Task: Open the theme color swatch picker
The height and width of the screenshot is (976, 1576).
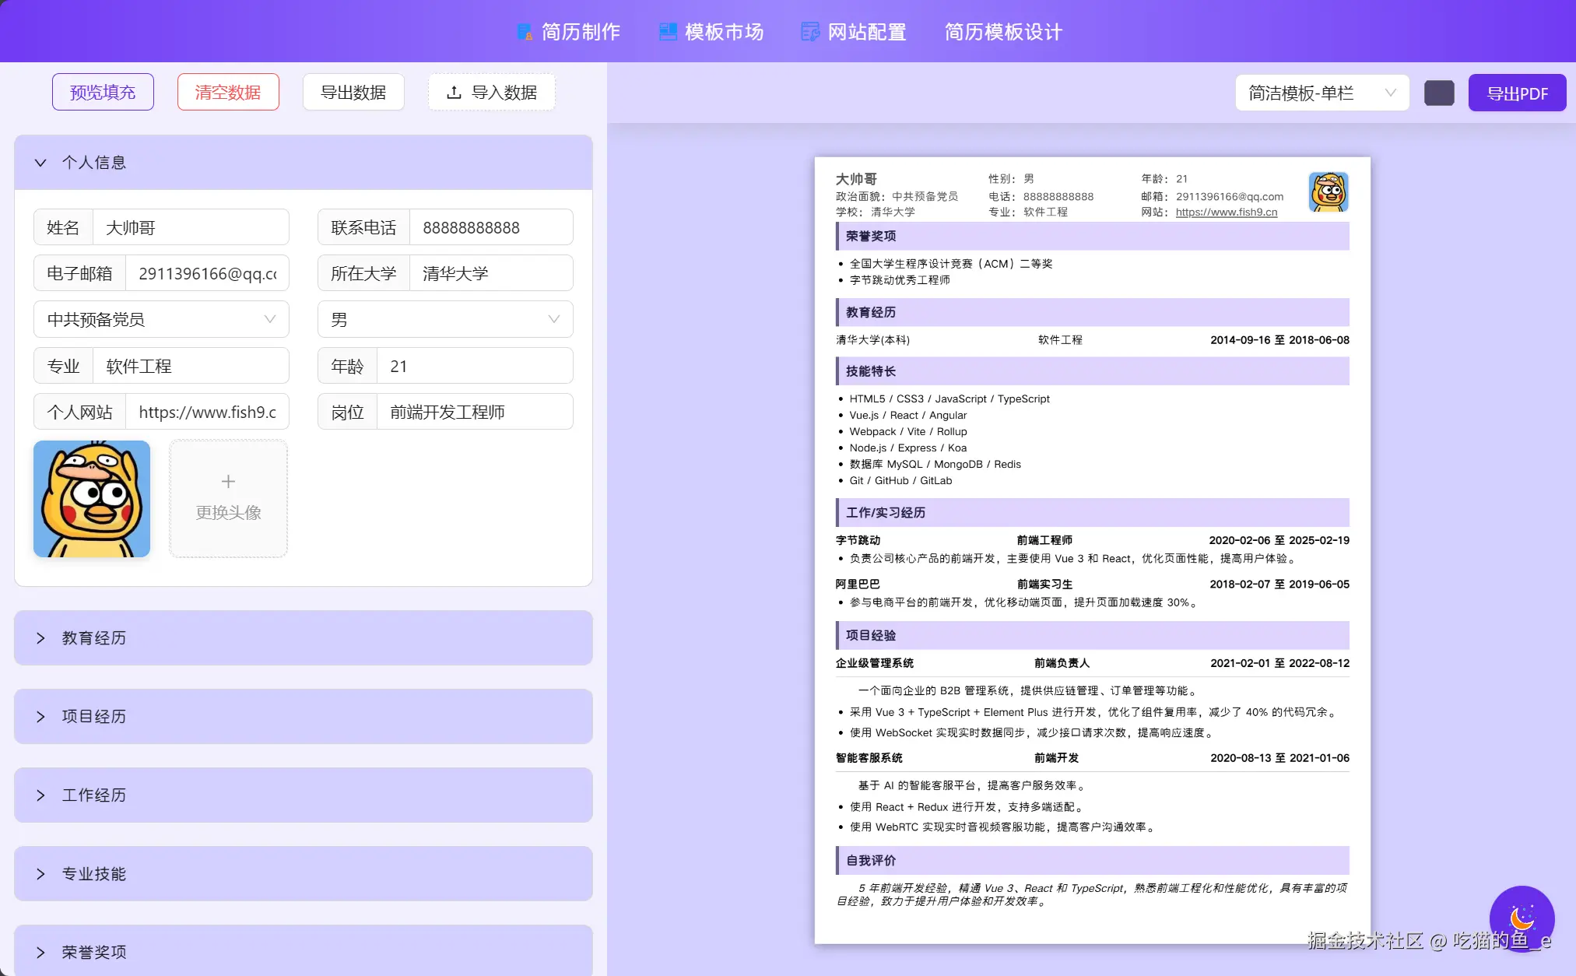Action: [1439, 93]
